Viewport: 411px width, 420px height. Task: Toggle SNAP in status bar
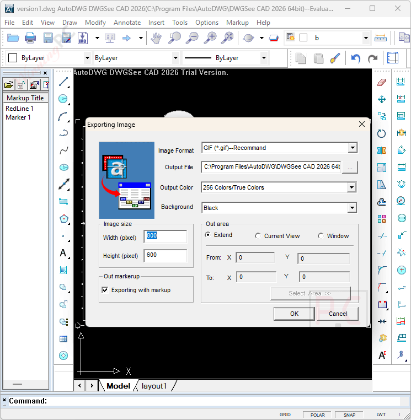(349, 414)
